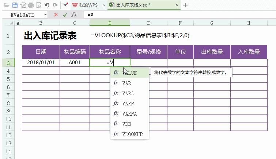Click the 型号/规格 header cell
Screen dimensions: 276x159
tap(148, 52)
